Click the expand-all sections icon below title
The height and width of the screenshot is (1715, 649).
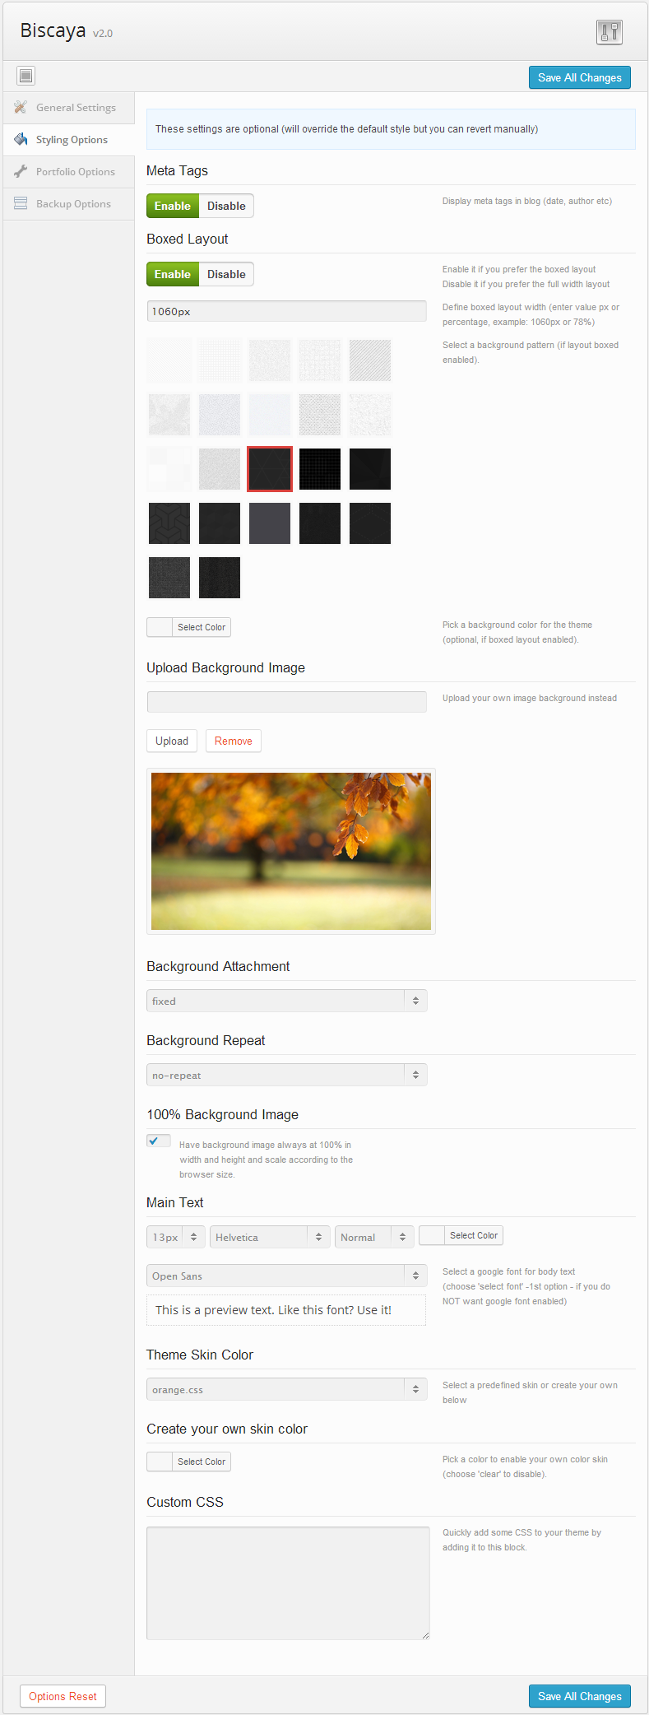pos(26,77)
